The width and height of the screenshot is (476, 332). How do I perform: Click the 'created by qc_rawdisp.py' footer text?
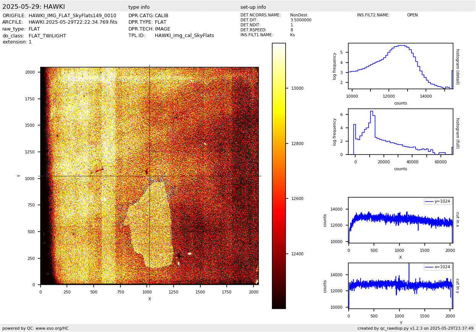point(415,328)
